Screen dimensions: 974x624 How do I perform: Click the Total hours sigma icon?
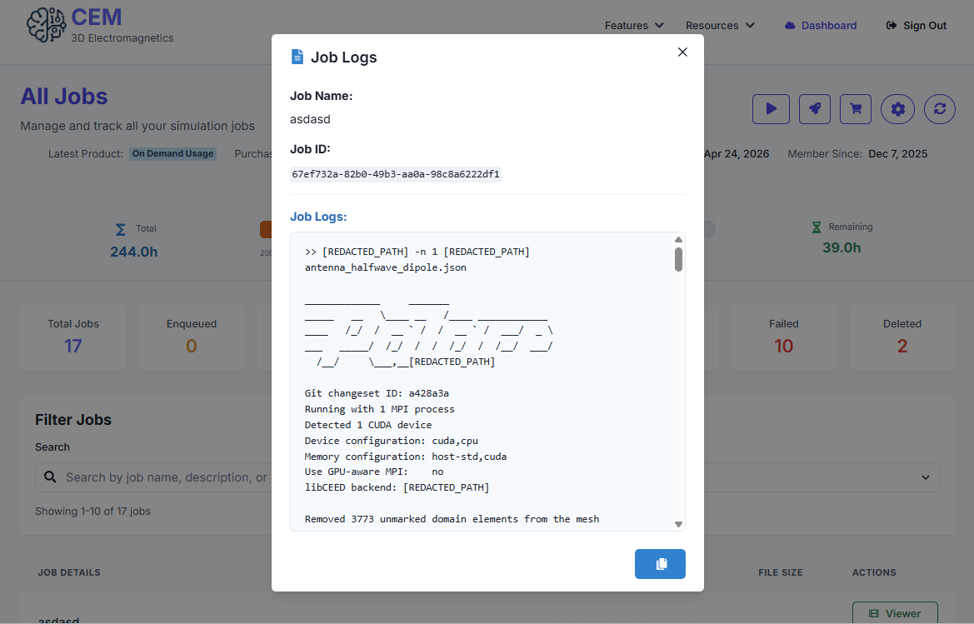pyautogui.click(x=121, y=230)
